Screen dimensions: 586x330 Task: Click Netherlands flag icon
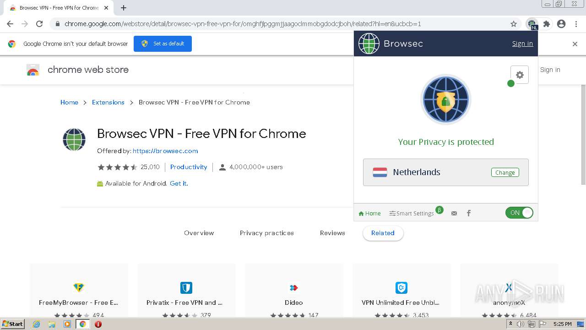click(x=380, y=172)
